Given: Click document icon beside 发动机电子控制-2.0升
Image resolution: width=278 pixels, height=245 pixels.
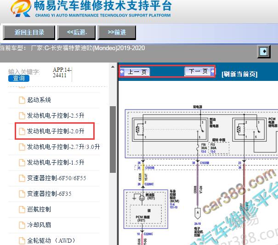Looking at the screenshot, I should point(22,131).
